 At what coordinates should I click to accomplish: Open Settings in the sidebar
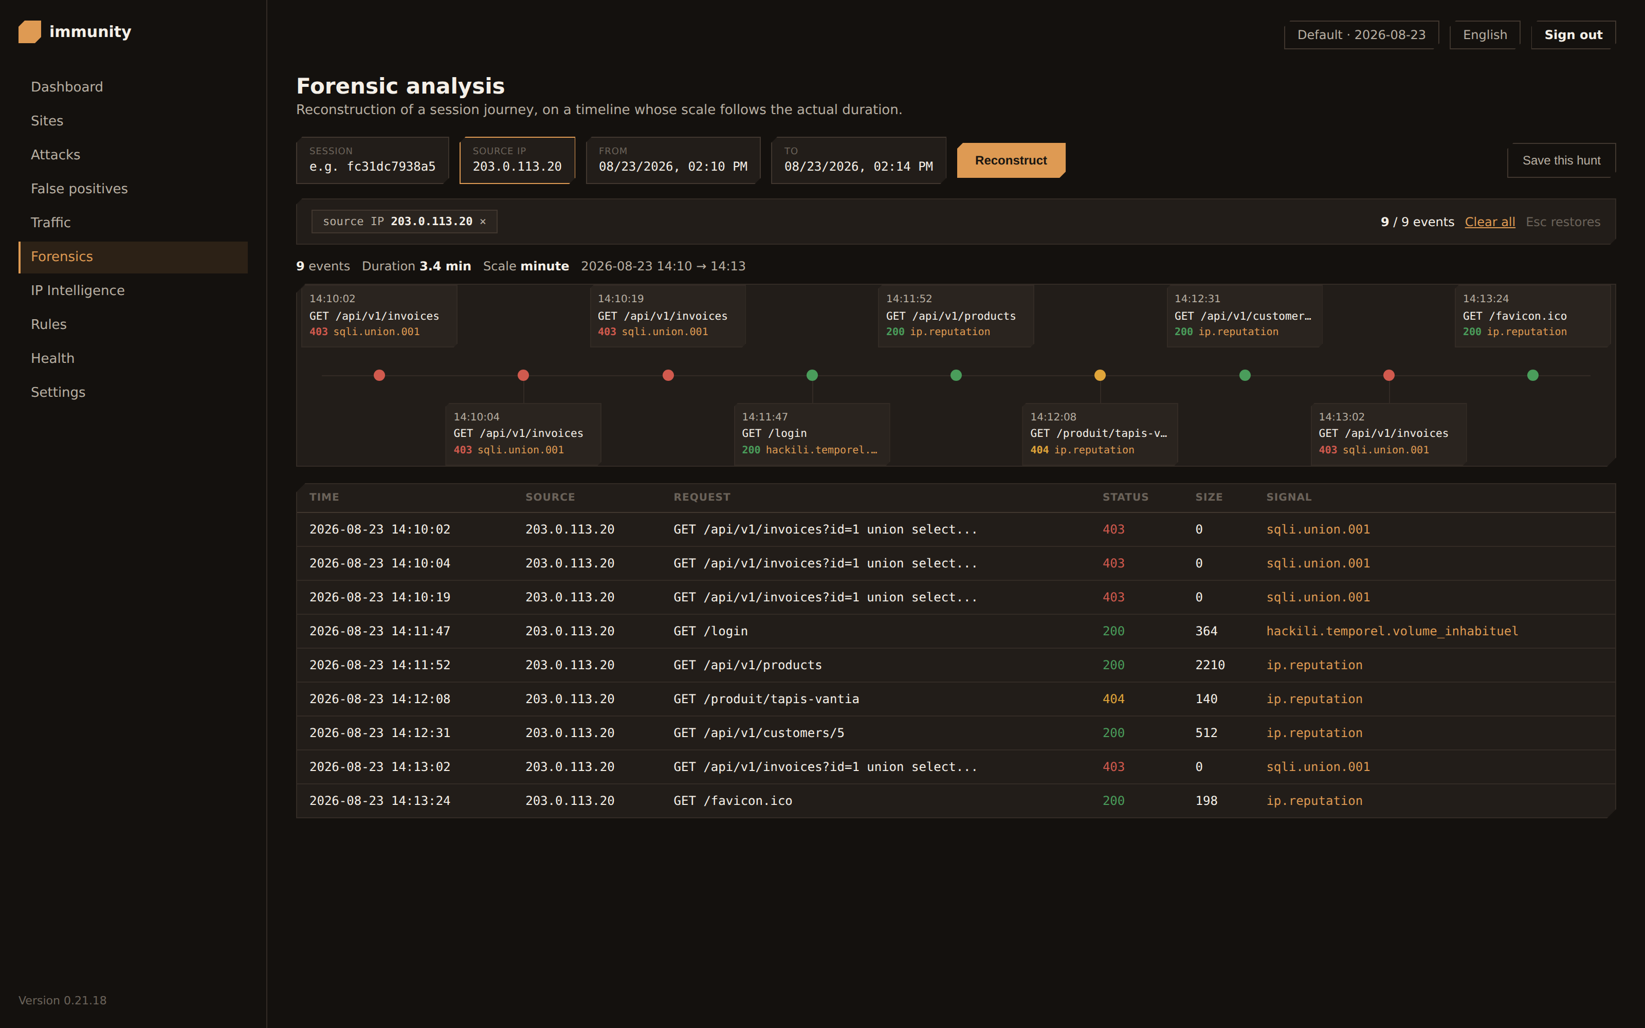pyautogui.click(x=133, y=392)
